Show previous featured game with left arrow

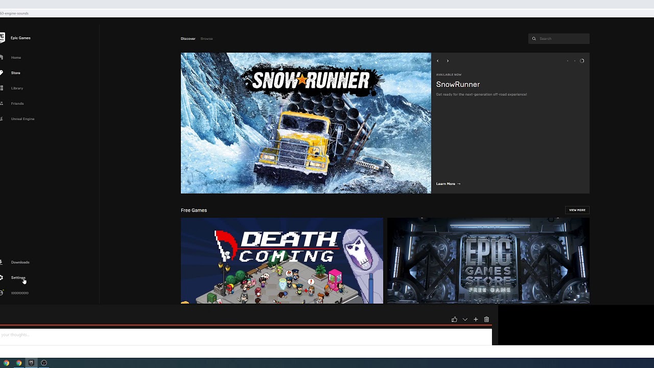(x=437, y=61)
